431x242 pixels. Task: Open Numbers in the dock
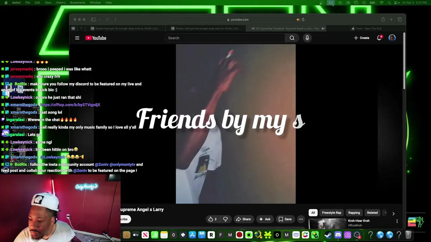(155, 235)
